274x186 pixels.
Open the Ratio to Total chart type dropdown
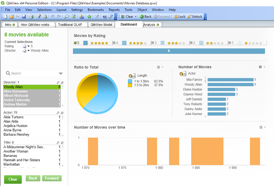(163, 67)
